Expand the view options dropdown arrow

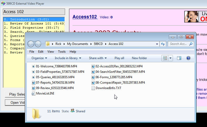pyautogui.click(x=171, y=58)
